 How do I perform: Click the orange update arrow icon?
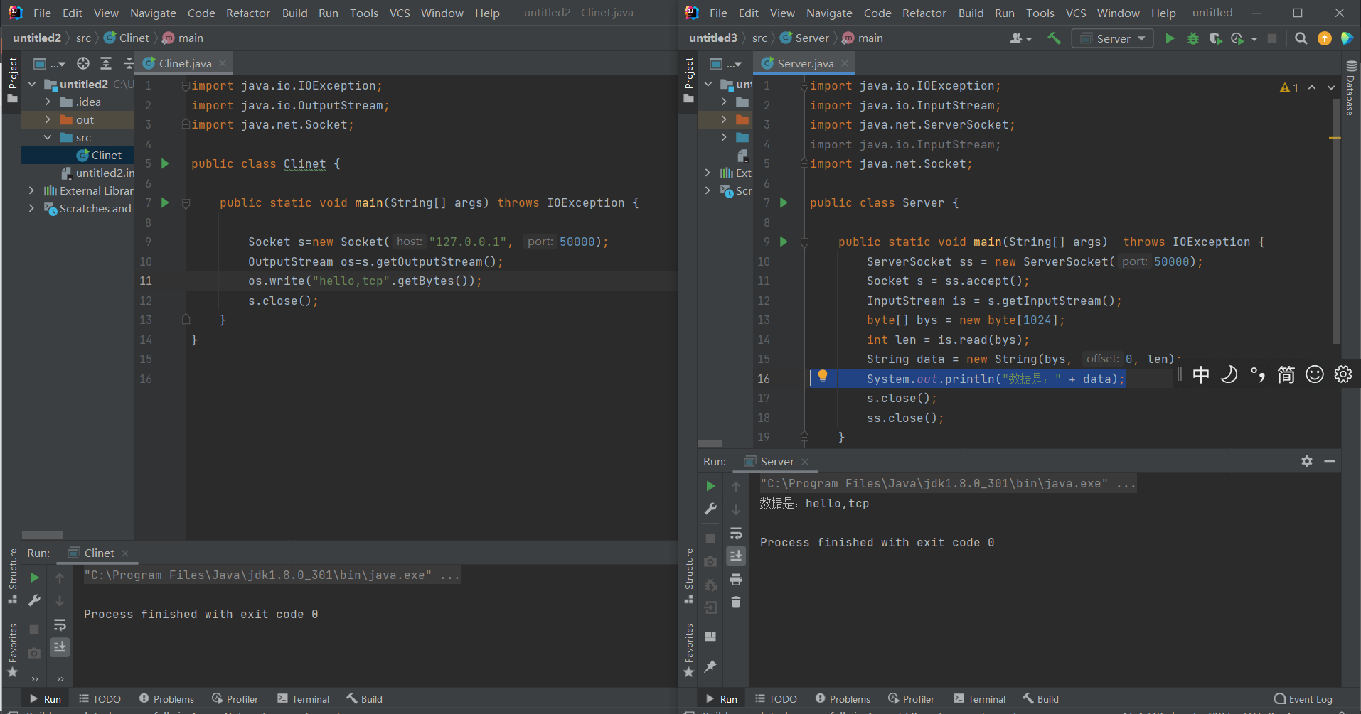coord(1324,38)
